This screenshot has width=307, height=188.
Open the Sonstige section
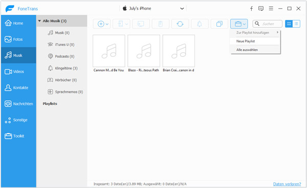click(x=18, y=120)
